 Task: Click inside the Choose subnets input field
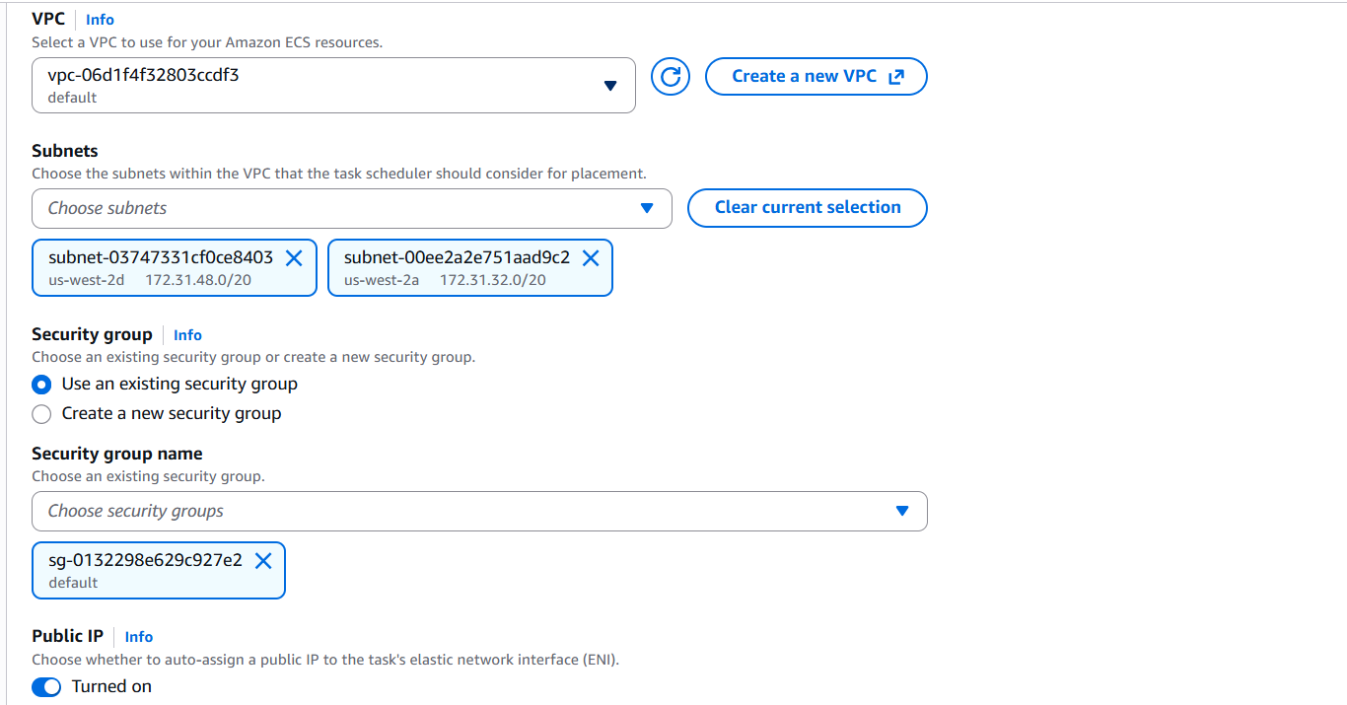point(296,208)
